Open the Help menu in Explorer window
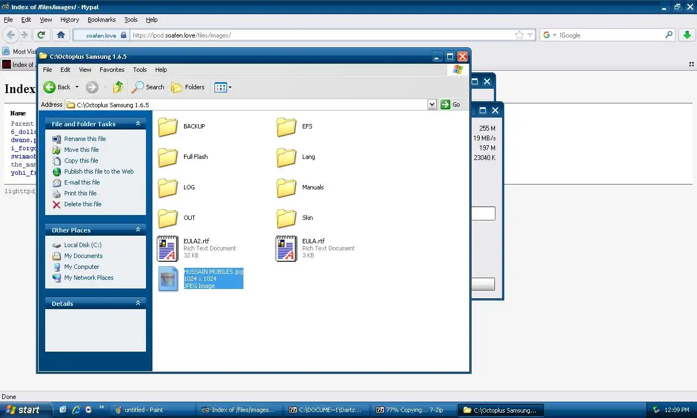Screen dimensions: 697x418 161,70
